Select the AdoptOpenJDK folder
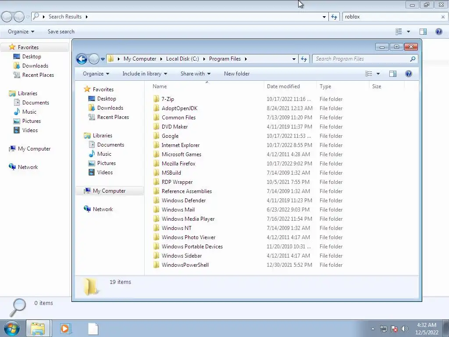449x337 pixels. pos(179,108)
